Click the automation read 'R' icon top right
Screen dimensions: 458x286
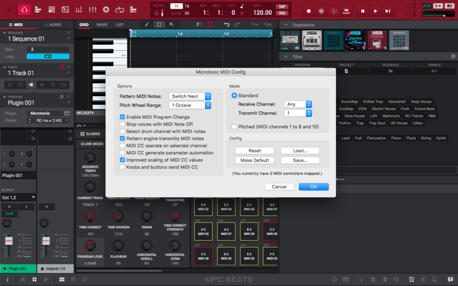[x=427, y=6]
